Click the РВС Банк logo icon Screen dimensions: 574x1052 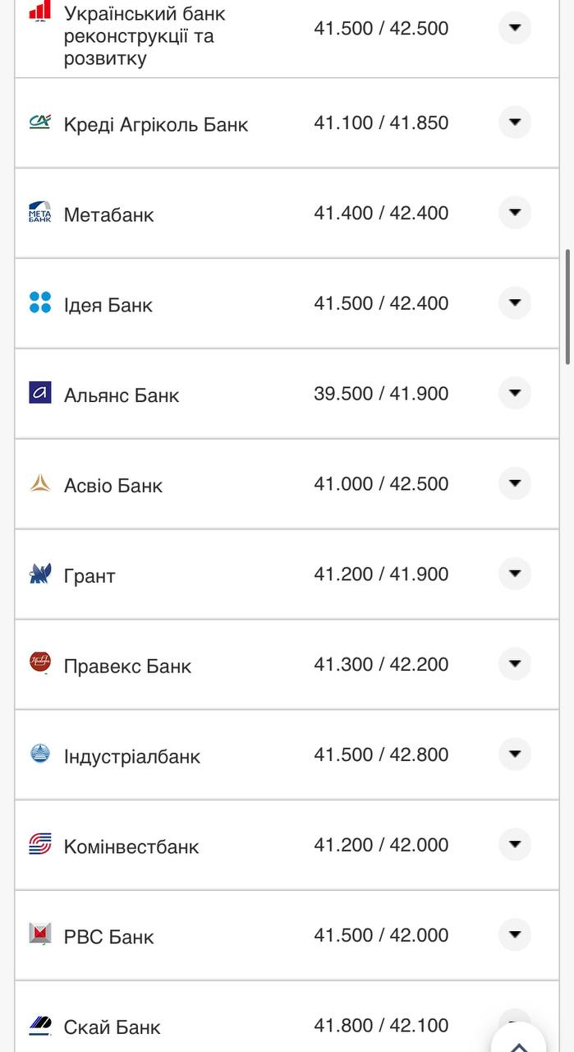click(39, 934)
